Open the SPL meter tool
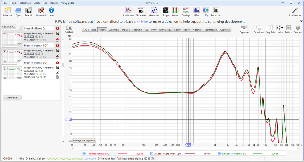Screen dimensions: 304x162 (x=141, y=11)
